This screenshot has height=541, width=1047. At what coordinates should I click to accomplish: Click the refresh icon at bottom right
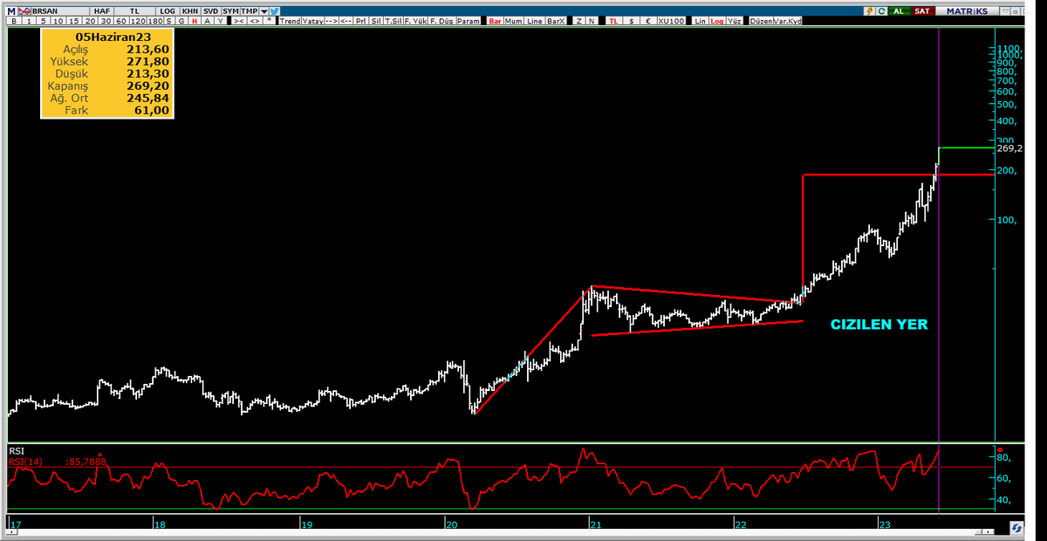click(x=1016, y=528)
